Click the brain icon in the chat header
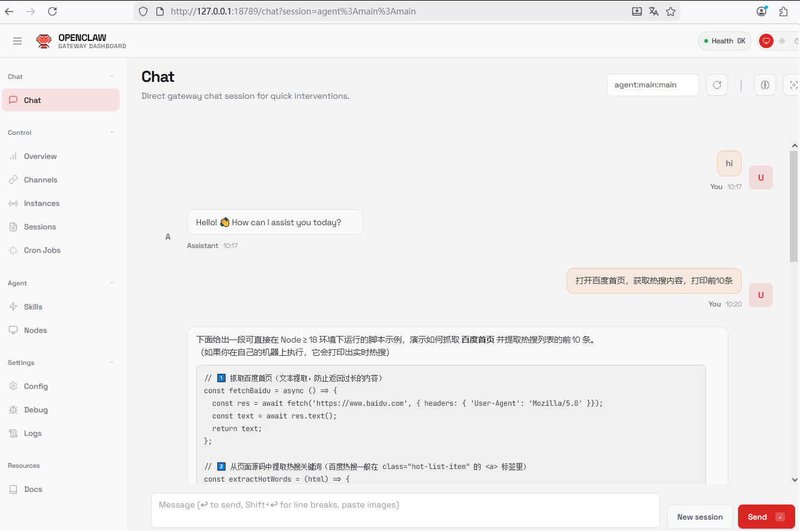This screenshot has height=531, width=800. [x=765, y=84]
